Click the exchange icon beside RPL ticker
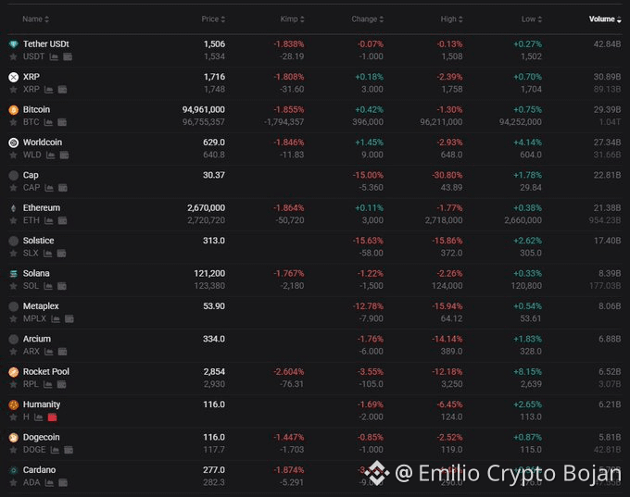The width and height of the screenshot is (630, 497). (61, 384)
